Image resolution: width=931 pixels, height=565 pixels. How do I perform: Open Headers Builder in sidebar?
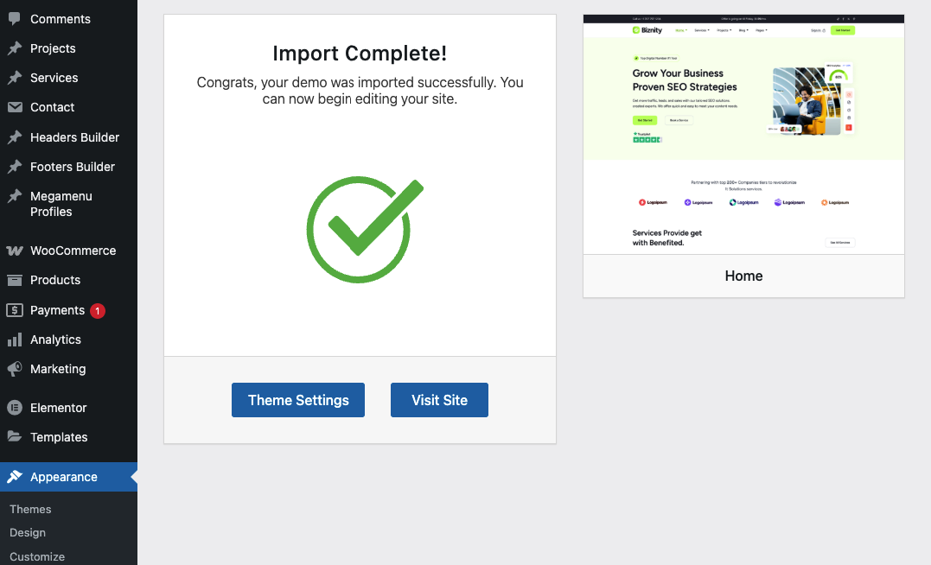[x=74, y=137]
